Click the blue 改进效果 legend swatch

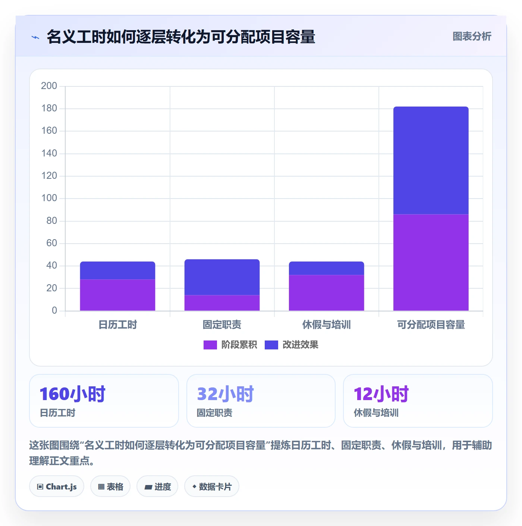271,345
